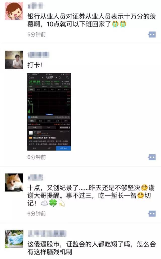Tap 6分钟前 timestamp under stock screenshot
Image resolution: width=161 pixels, height=259 pixels.
(x=36, y=157)
